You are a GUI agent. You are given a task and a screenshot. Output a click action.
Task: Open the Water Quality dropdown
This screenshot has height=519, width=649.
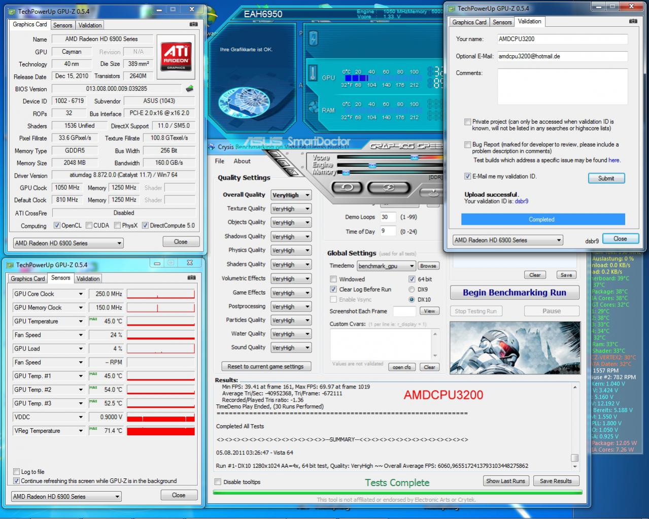(x=291, y=334)
